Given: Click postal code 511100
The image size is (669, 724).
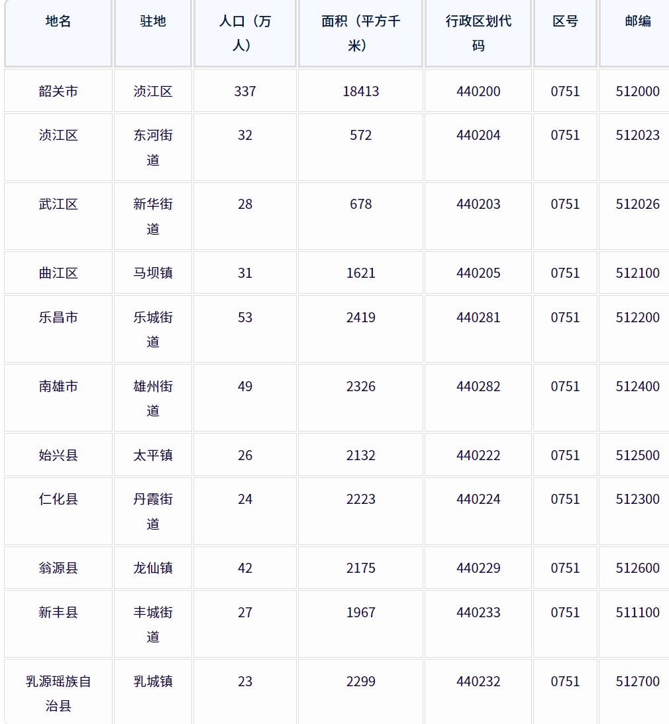Looking at the screenshot, I should [638, 612].
